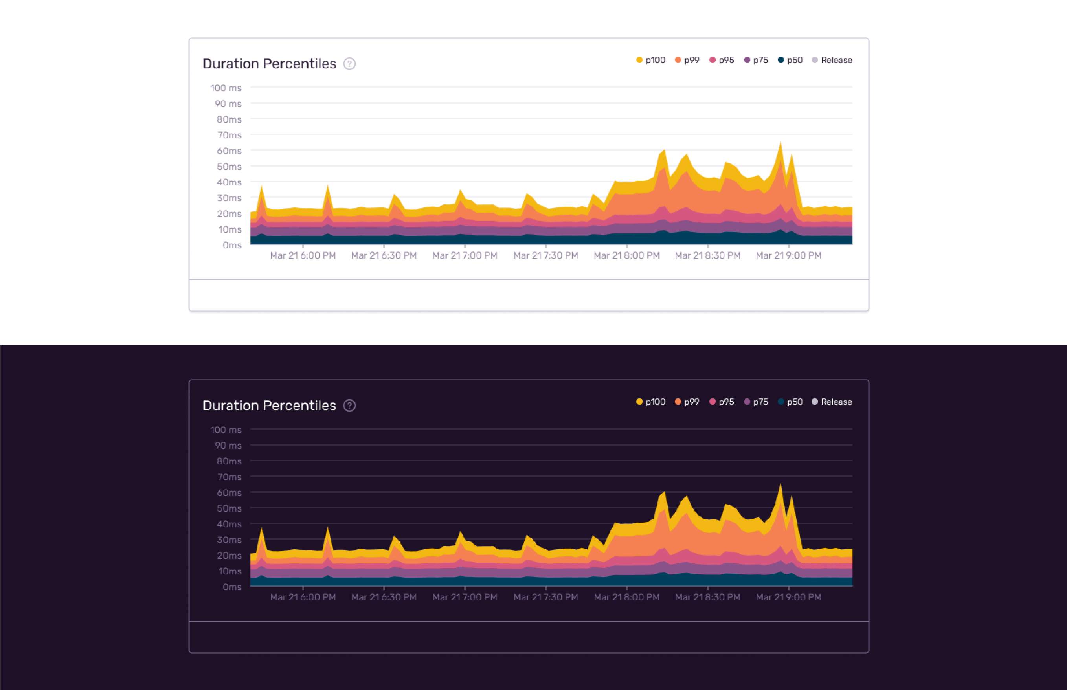Click Mar 21 9:00 PM label in dark chart
Image resolution: width=1067 pixels, height=690 pixels.
point(788,597)
